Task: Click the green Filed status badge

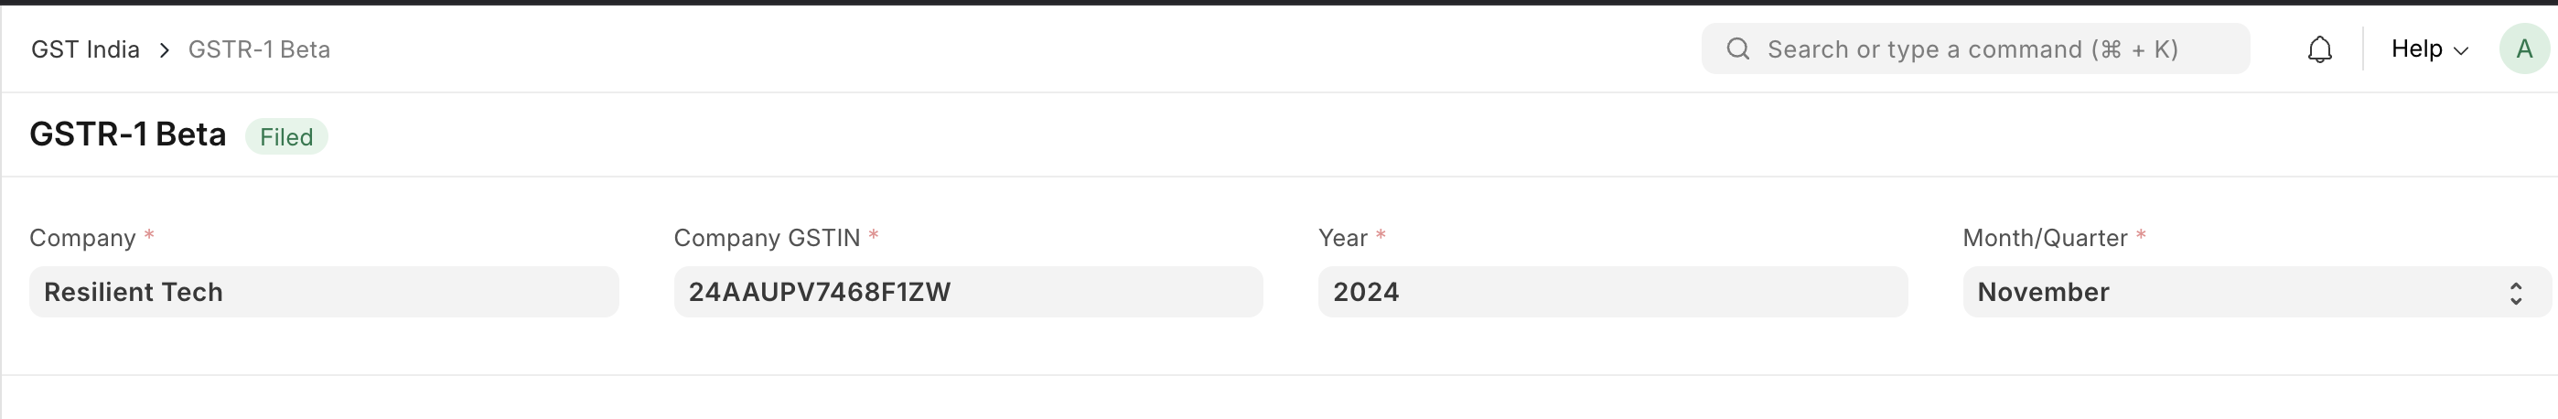Action: (x=286, y=137)
